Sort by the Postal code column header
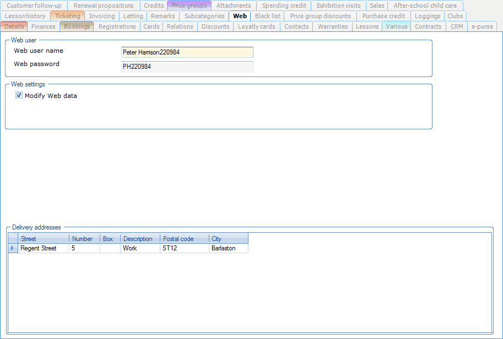The height and width of the screenshot is (339, 503). 184,239
